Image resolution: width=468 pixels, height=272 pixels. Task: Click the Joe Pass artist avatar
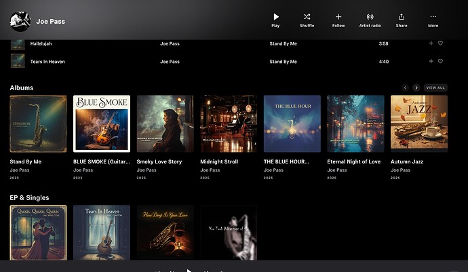pyautogui.click(x=20, y=20)
